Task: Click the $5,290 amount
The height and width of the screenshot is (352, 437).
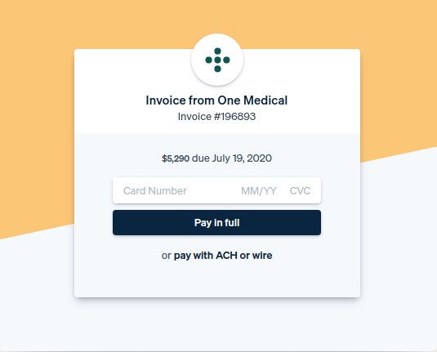Action: click(176, 158)
